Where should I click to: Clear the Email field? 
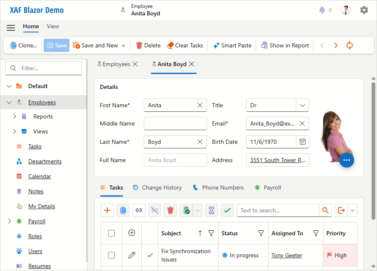(x=302, y=123)
